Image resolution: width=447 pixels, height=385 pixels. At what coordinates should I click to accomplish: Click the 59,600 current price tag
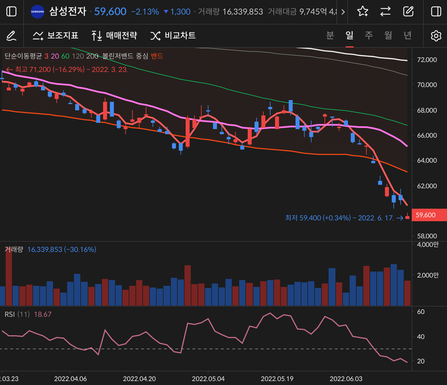coord(429,215)
